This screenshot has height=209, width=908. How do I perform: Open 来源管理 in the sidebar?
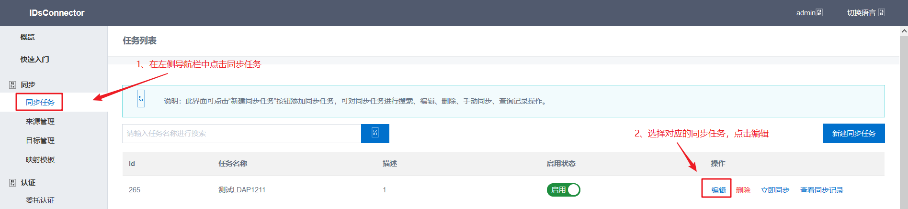point(40,121)
